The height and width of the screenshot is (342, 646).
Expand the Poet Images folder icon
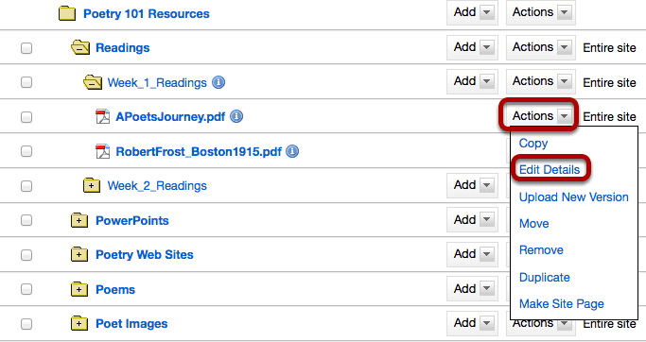coord(79,323)
